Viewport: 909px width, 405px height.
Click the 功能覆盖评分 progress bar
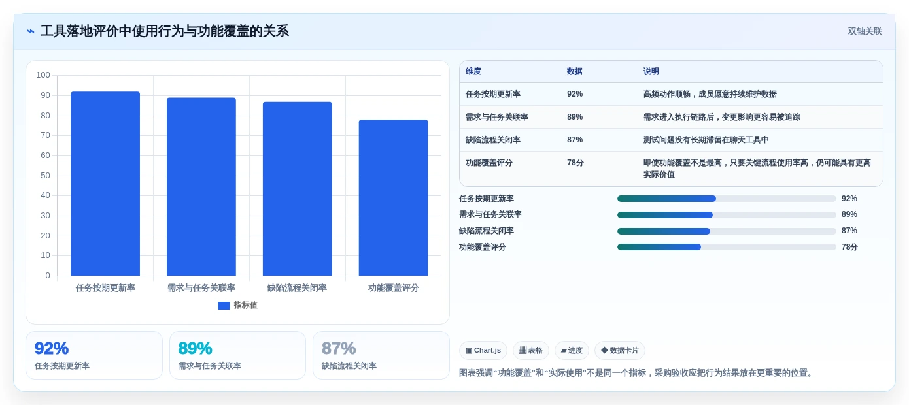click(x=727, y=247)
